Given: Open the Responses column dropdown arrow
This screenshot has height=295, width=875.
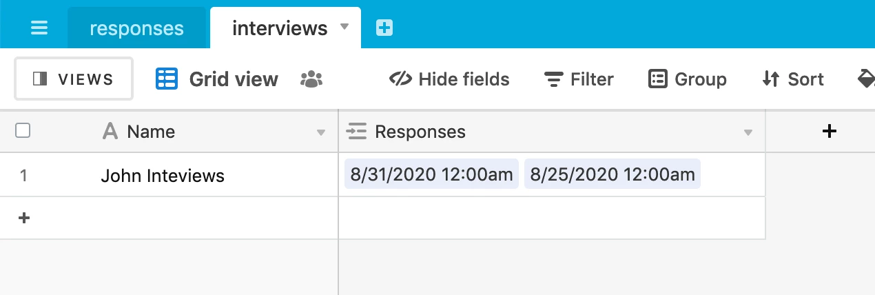Looking at the screenshot, I should click(x=748, y=132).
